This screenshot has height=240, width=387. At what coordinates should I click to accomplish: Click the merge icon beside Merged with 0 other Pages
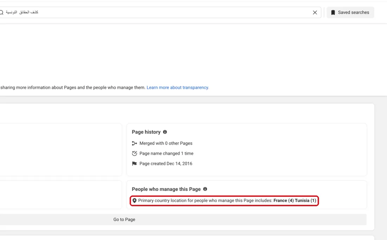pyautogui.click(x=134, y=143)
